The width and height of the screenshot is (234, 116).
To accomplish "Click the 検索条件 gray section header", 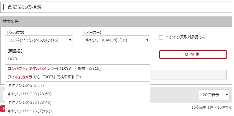I will [116, 22].
